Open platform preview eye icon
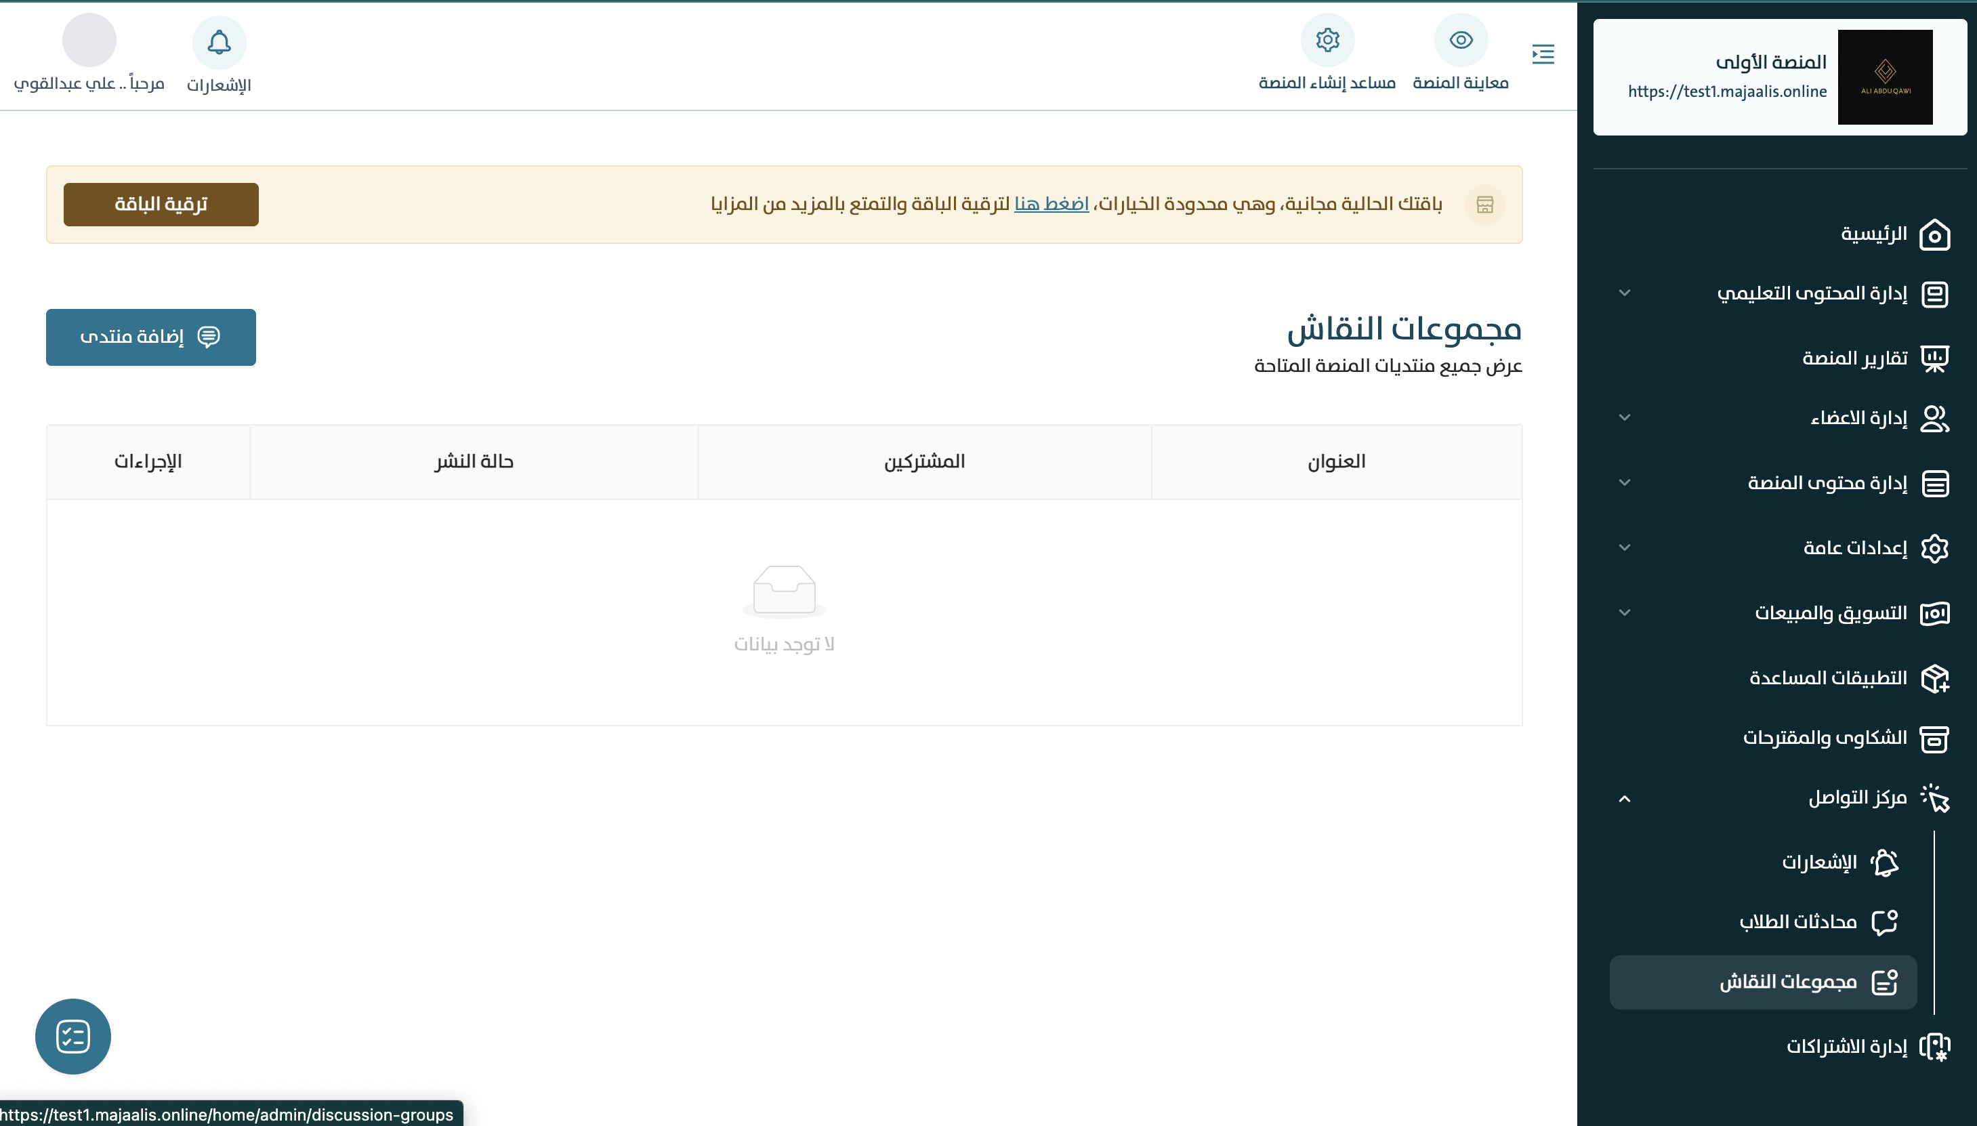Screen dimensions: 1977x1126 1461,40
